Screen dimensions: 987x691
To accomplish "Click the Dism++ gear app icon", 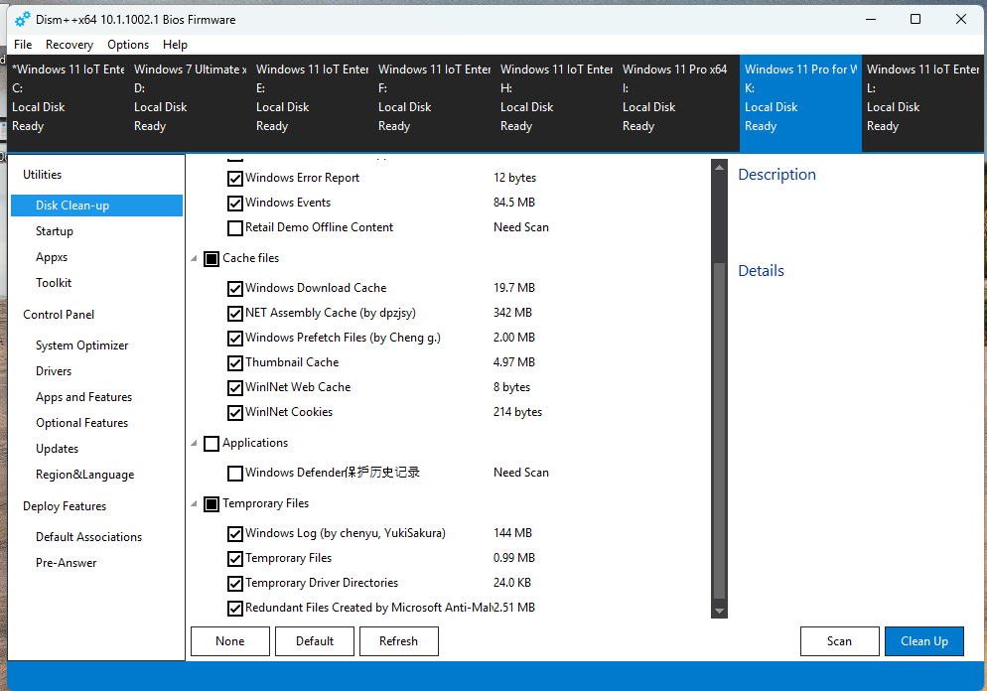I will click(23, 20).
